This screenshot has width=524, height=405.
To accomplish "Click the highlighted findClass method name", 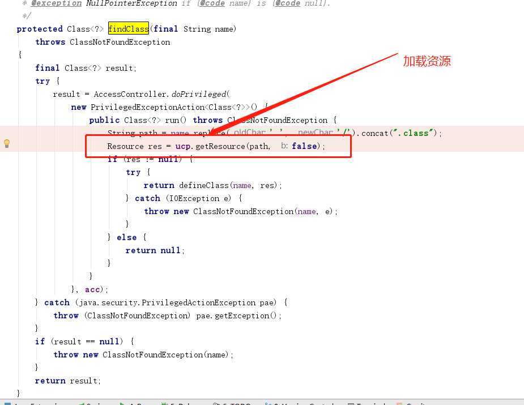I will (x=129, y=29).
